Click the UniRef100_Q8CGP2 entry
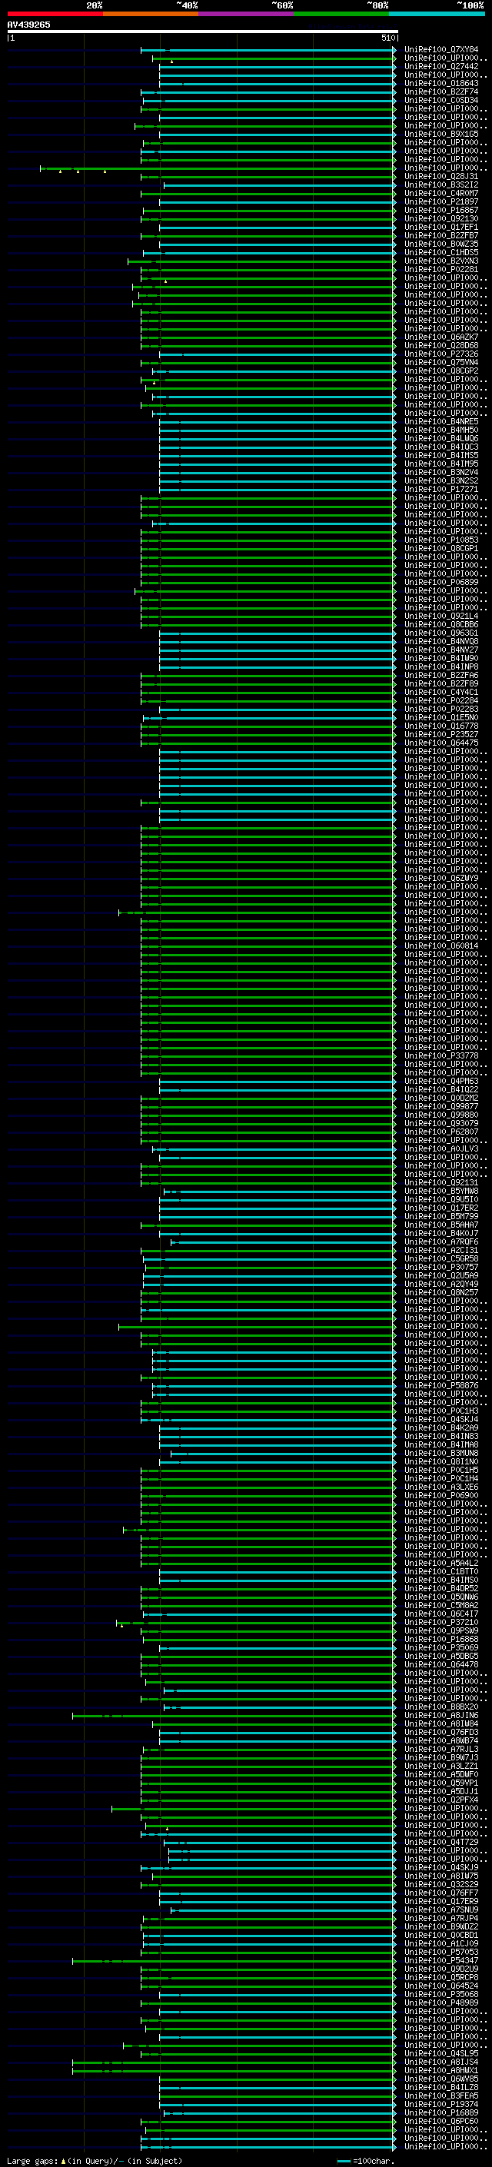The height and width of the screenshot is (2167, 492). pyautogui.click(x=441, y=371)
